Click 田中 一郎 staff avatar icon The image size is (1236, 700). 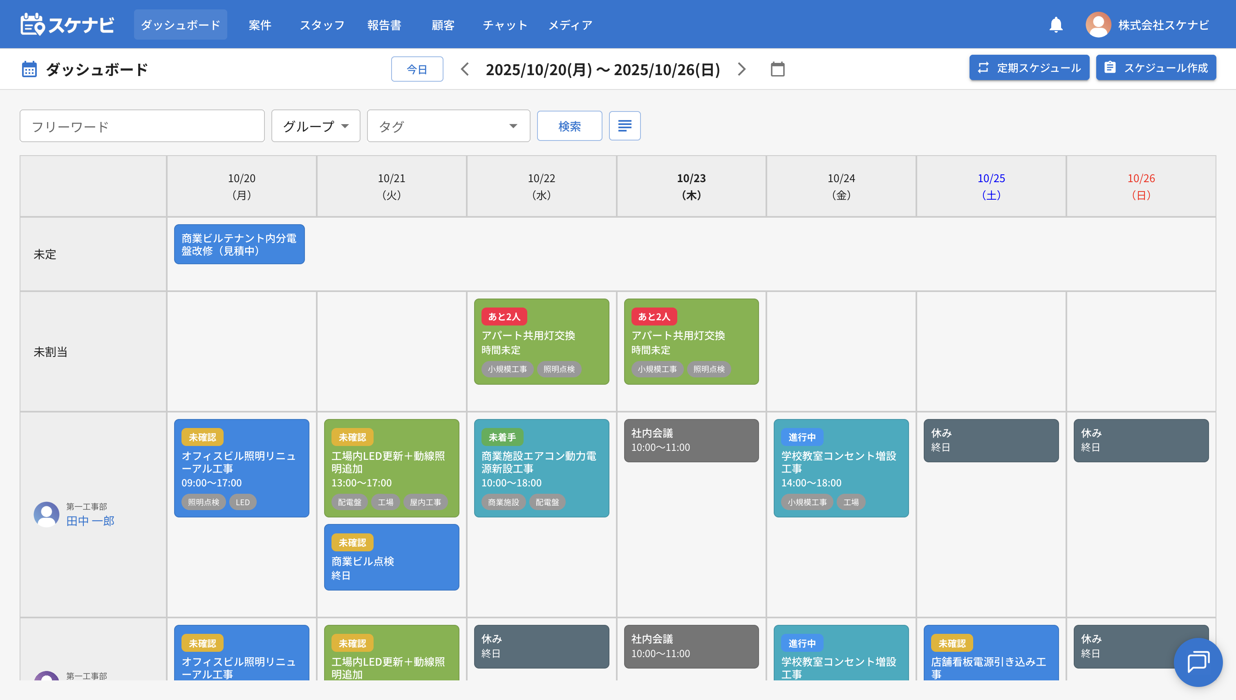click(x=47, y=515)
